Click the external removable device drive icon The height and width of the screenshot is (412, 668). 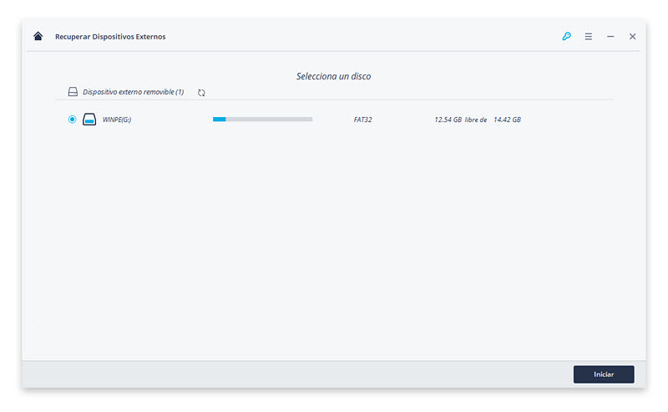(x=73, y=92)
